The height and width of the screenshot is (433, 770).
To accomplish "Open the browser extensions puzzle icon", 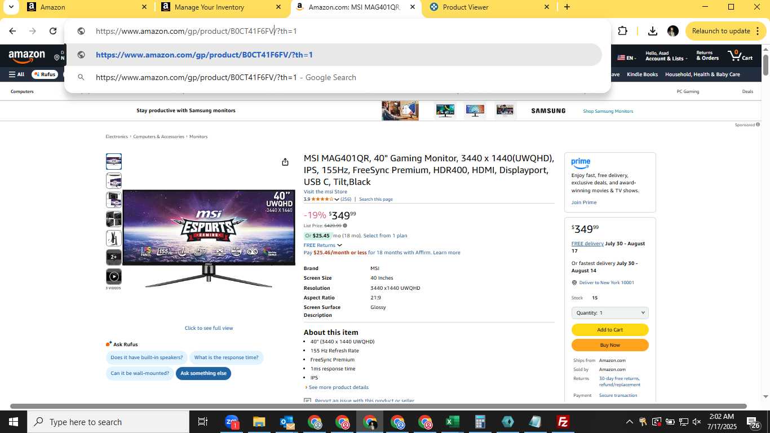I will click(623, 31).
